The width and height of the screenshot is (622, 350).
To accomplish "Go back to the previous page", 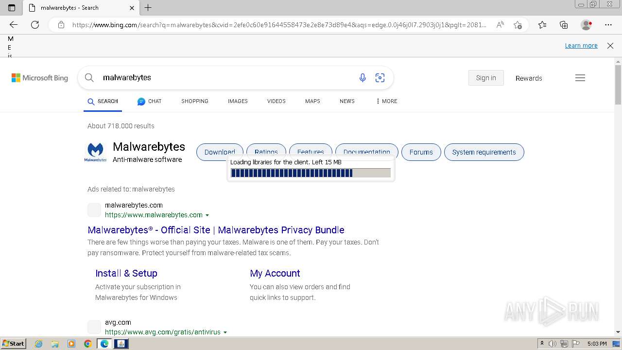I will [x=14, y=25].
